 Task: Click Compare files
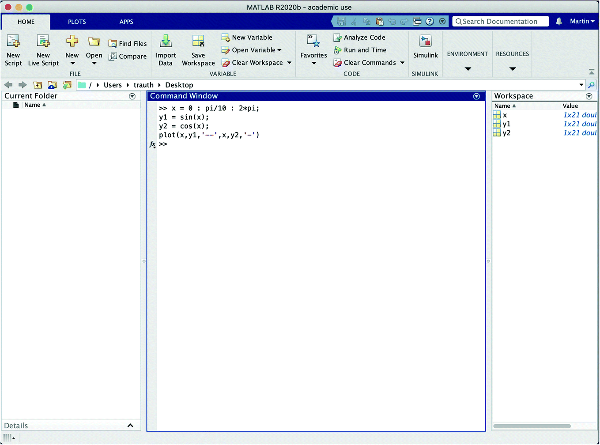coord(128,56)
